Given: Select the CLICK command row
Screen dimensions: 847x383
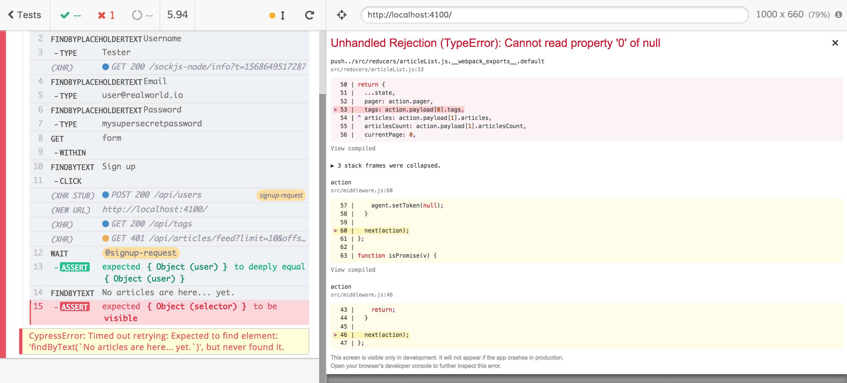Looking at the screenshot, I should (169, 181).
